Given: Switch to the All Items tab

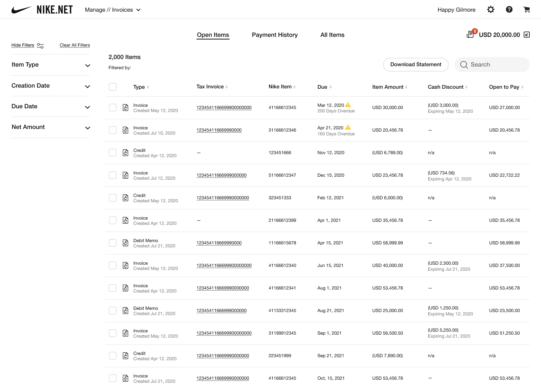Looking at the screenshot, I should 332,35.
